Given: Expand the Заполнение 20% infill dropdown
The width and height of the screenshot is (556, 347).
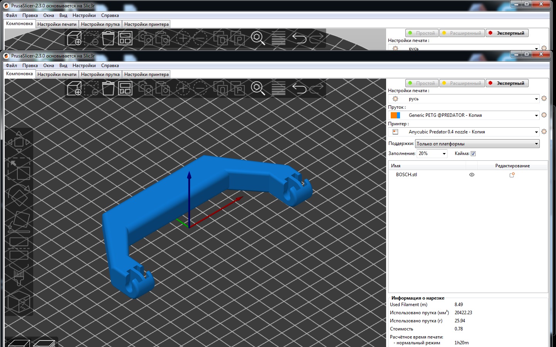Looking at the screenshot, I should (x=444, y=154).
